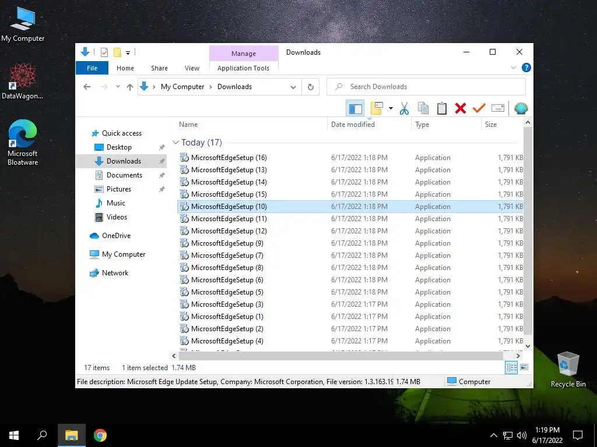597x447 pixels.
Task: Switch to the details view layout button
Action: tap(511, 367)
